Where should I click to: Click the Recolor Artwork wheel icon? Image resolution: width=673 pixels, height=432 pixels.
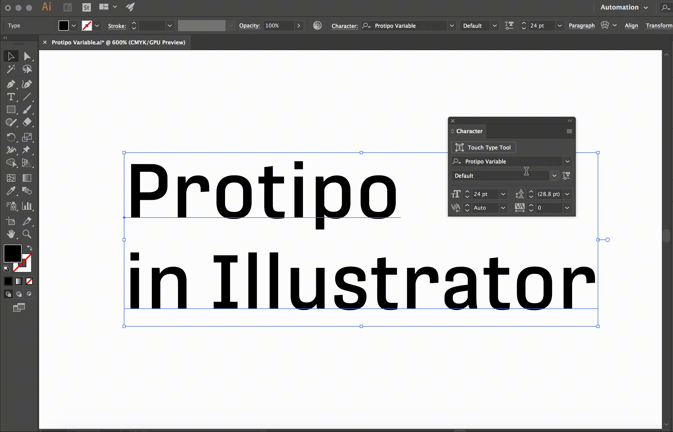click(317, 26)
